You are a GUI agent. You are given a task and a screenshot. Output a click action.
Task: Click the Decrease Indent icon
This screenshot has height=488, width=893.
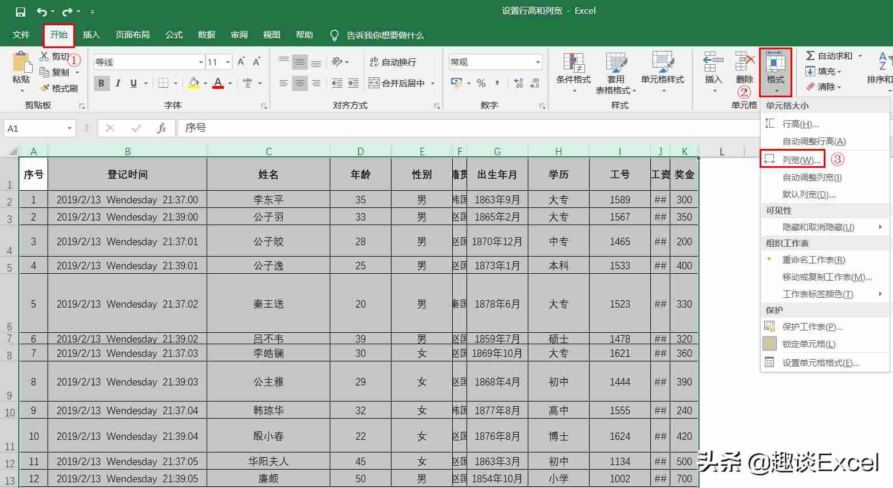(337, 83)
